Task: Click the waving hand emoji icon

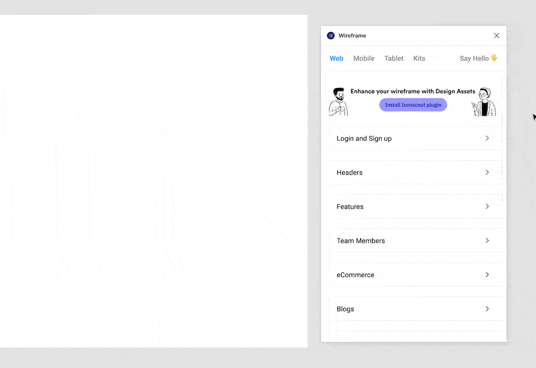Action: 494,57
